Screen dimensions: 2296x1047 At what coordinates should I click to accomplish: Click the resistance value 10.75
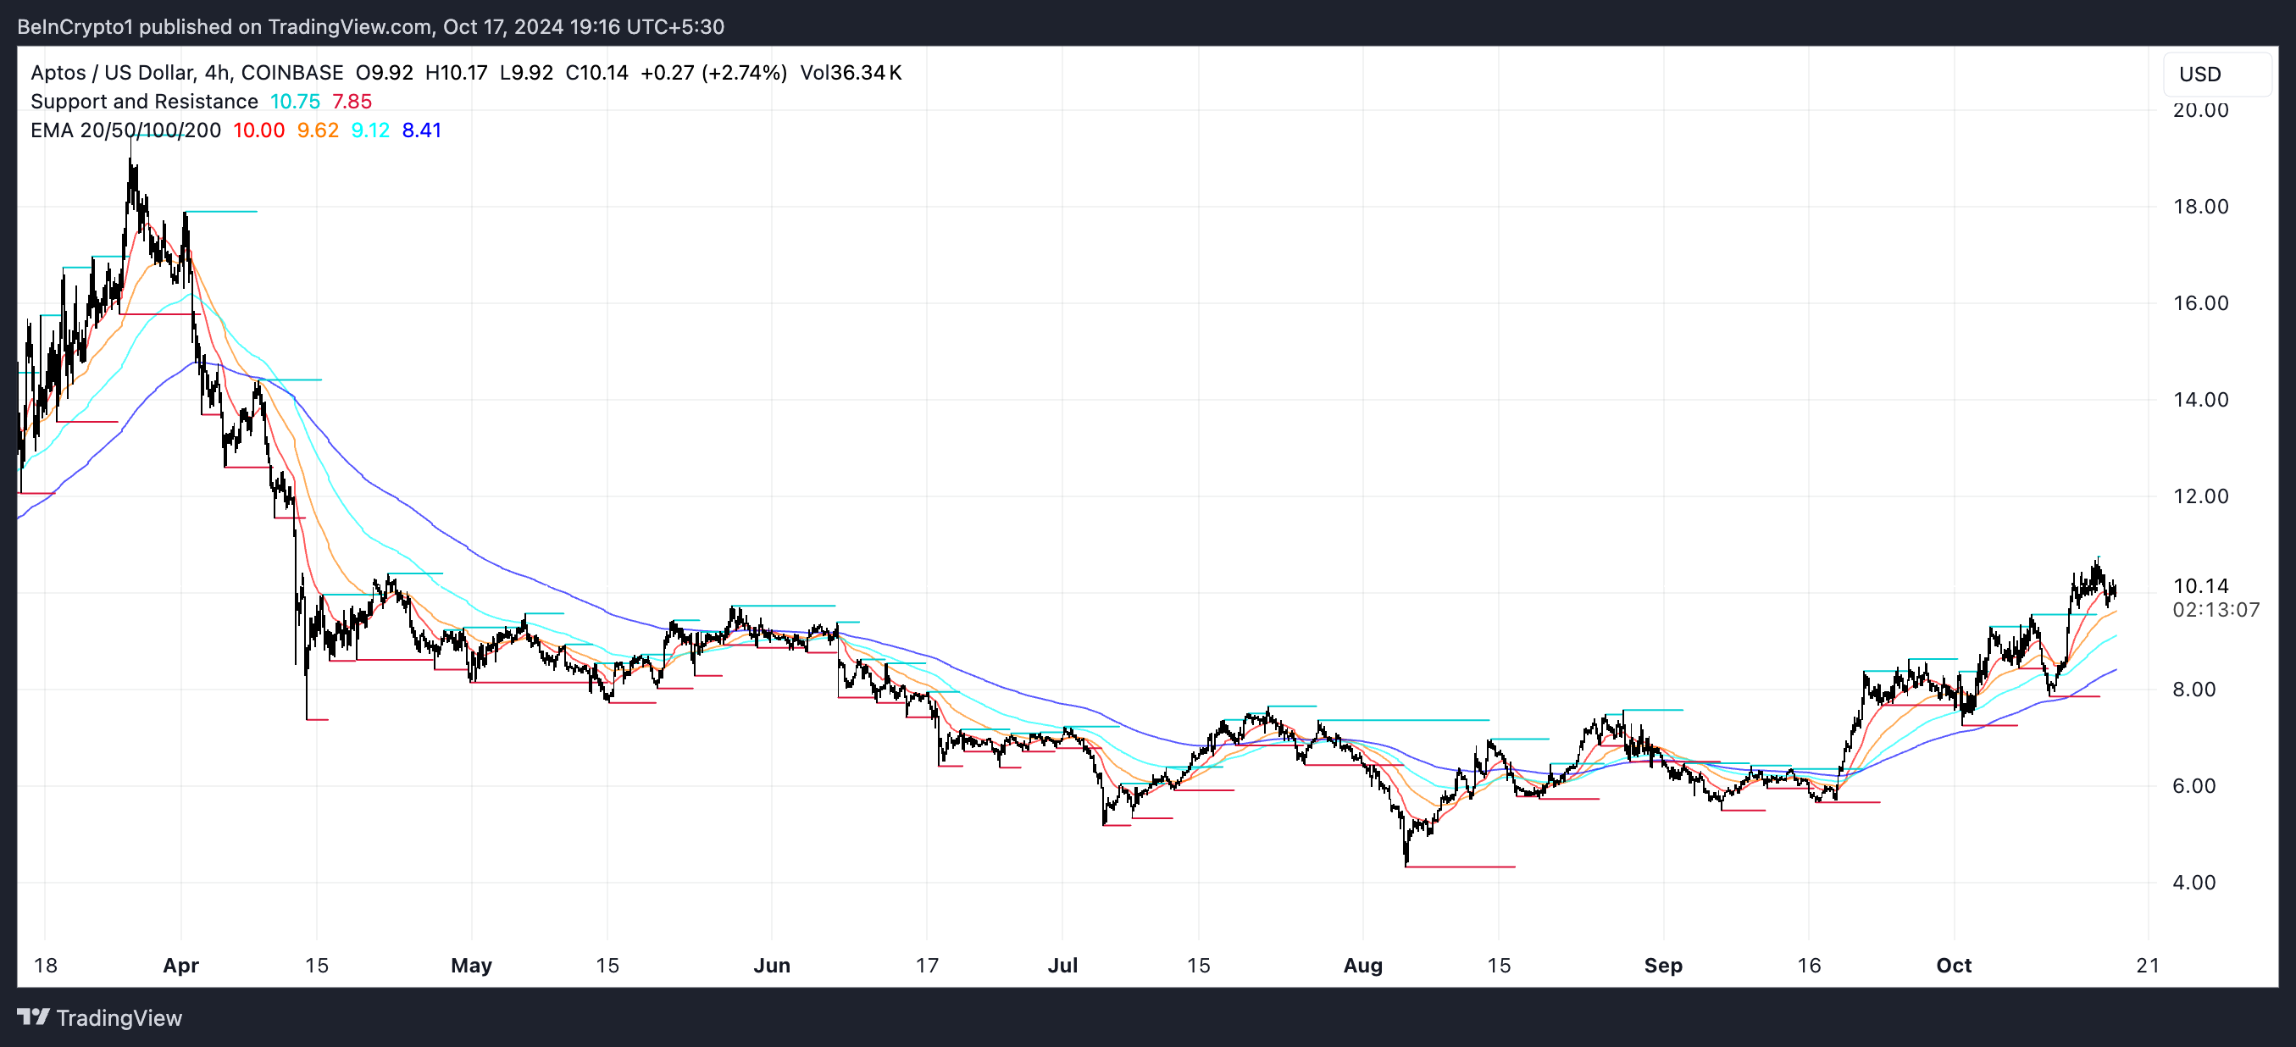(x=295, y=102)
